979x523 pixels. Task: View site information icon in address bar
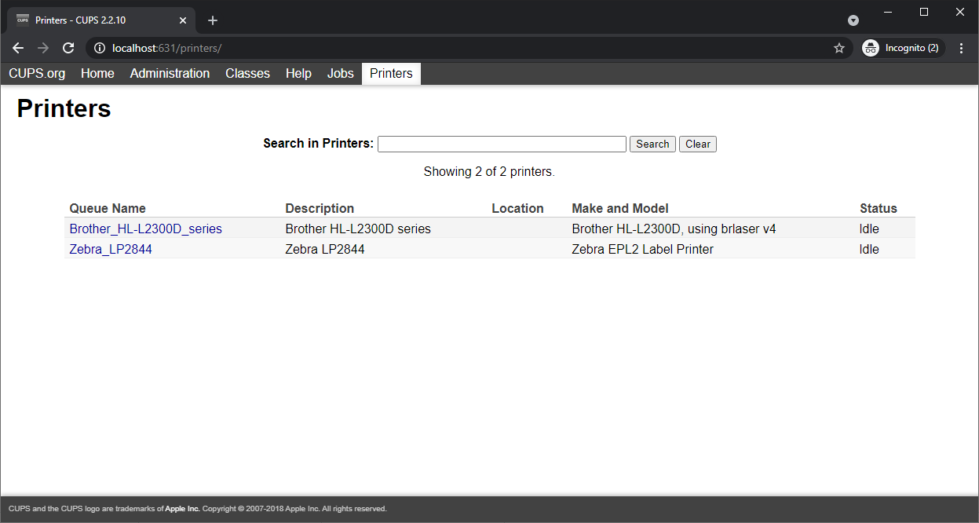pyautogui.click(x=100, y=49)
